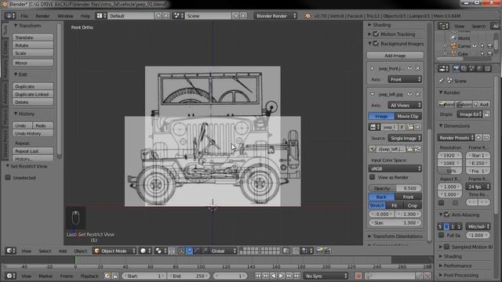Open Blender Render engine dropdown
The width and height of the screenshot is (502, 282).
pos(275,16)
